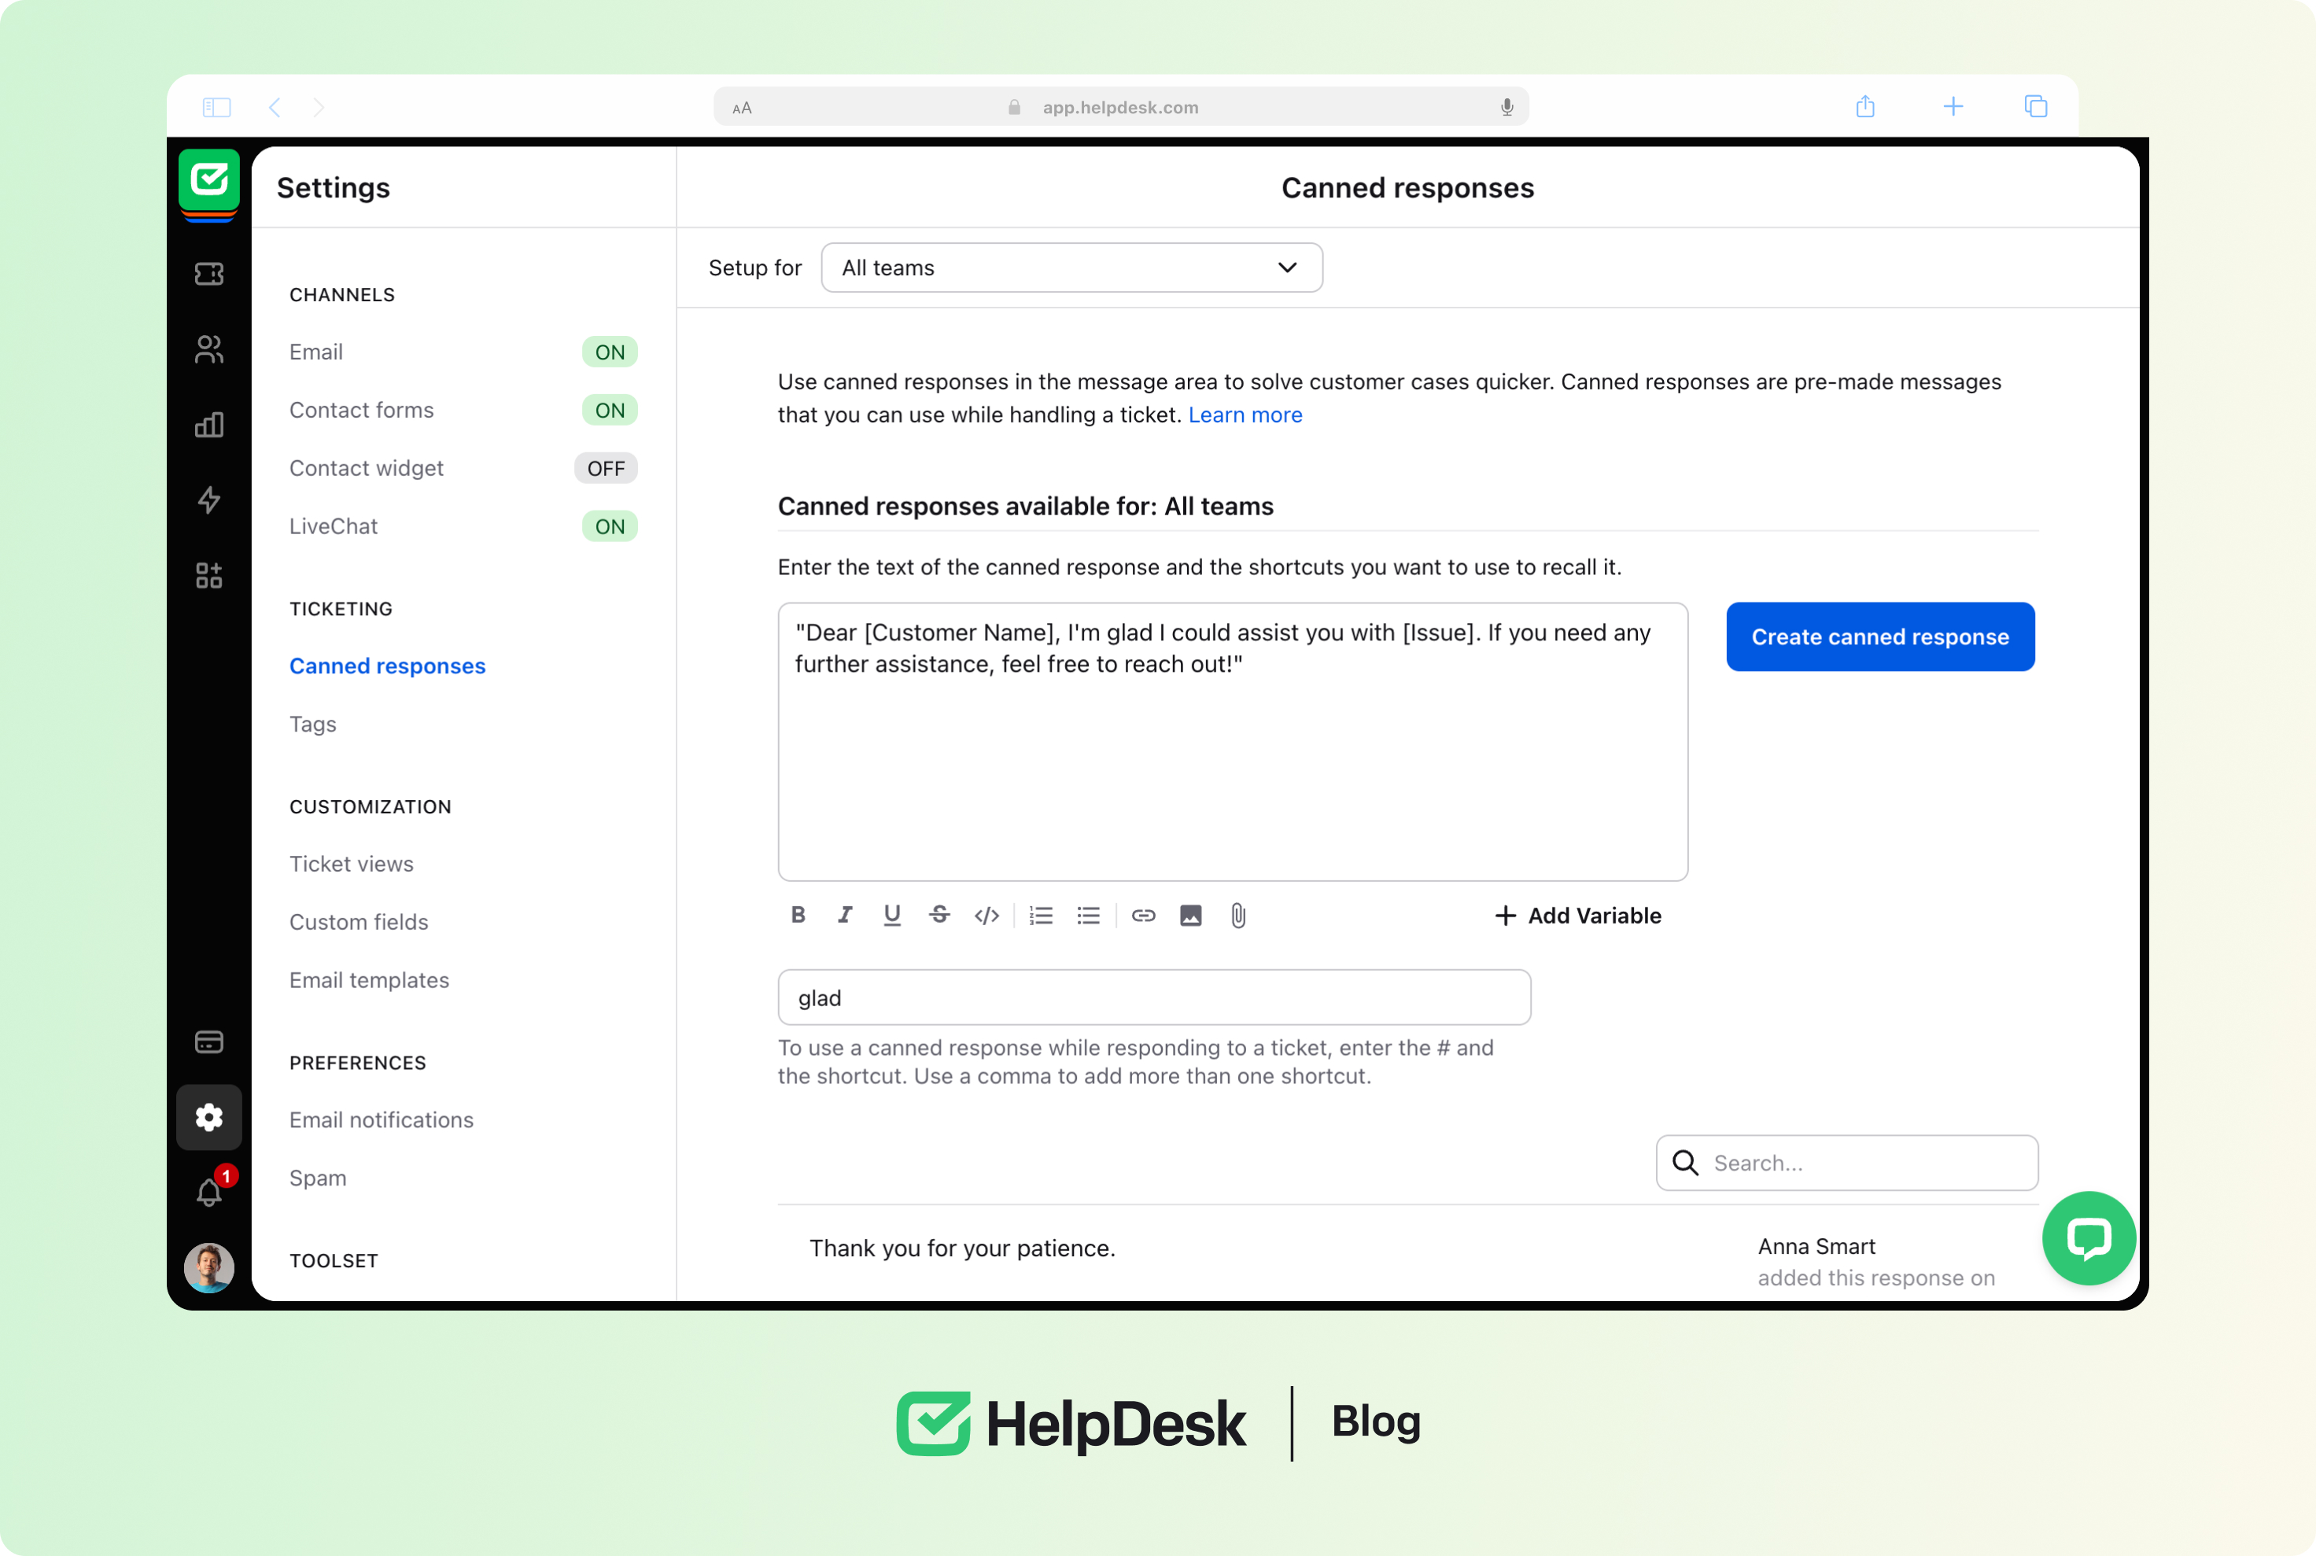Open the Add Variable menu
The image size is (2316, 1556).
point(1578,915)
